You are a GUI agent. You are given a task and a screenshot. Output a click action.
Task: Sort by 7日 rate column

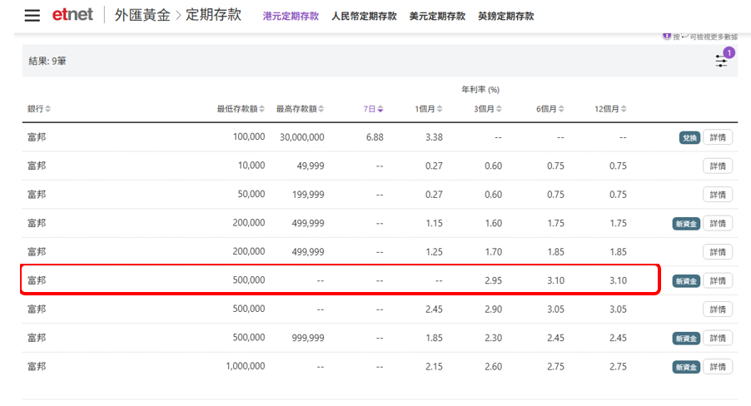click(373, 109)
